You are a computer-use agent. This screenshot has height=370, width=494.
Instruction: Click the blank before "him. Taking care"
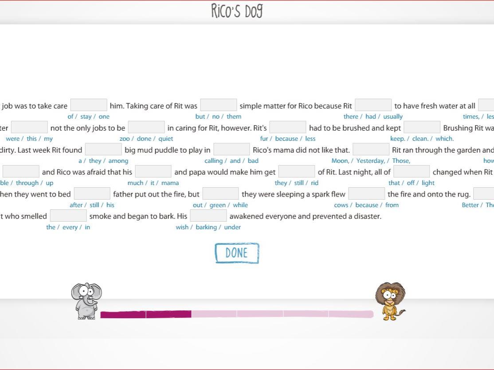coord(89,105)
